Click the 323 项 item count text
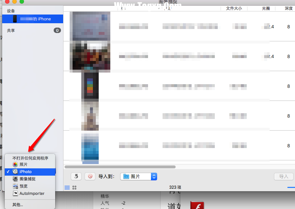The height and width of the screenshot is (209, 295). (175, 187)
